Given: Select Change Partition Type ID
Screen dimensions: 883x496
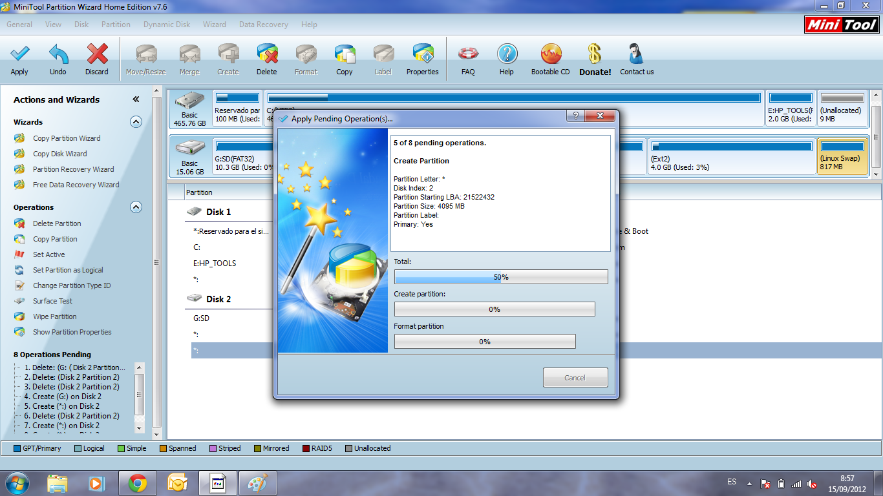Looking at the screenshot, I should [72, 285].
